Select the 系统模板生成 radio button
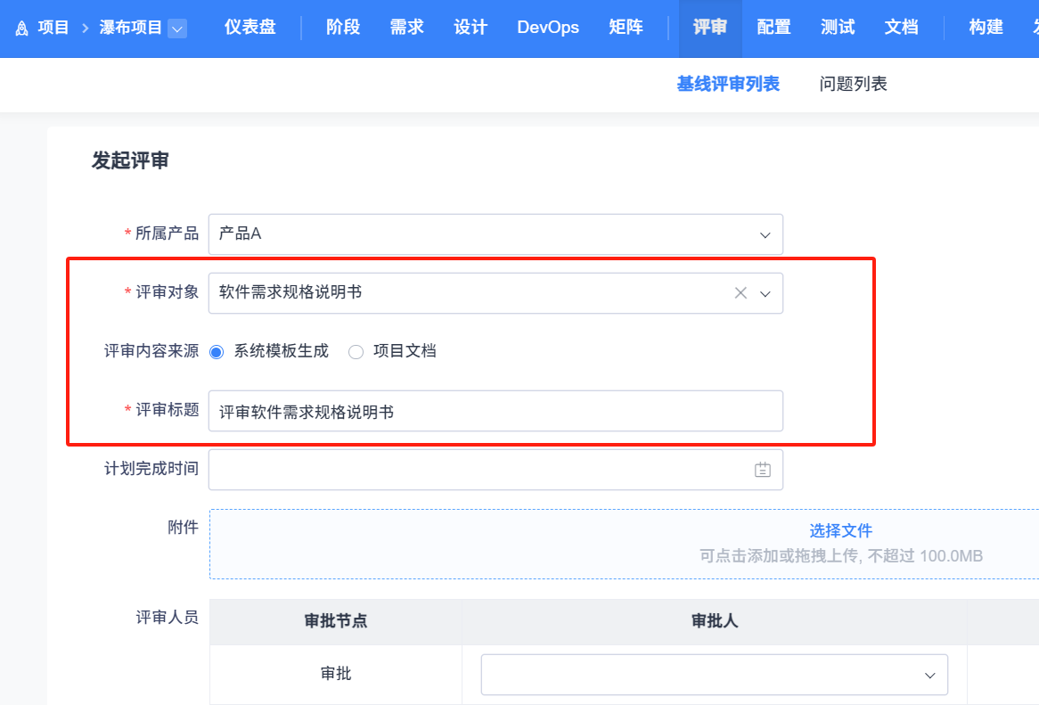 (217, 352)
